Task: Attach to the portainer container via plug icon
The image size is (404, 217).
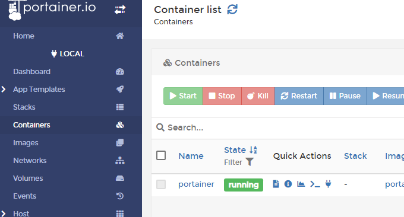Action: (328, 184)
